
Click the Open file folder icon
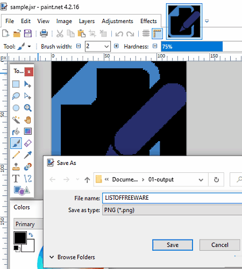tap(17, 33)
